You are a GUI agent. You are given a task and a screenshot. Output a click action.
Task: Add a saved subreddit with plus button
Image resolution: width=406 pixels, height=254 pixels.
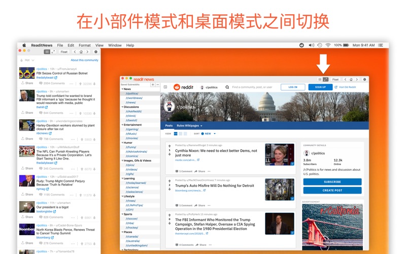click(153, 84)
